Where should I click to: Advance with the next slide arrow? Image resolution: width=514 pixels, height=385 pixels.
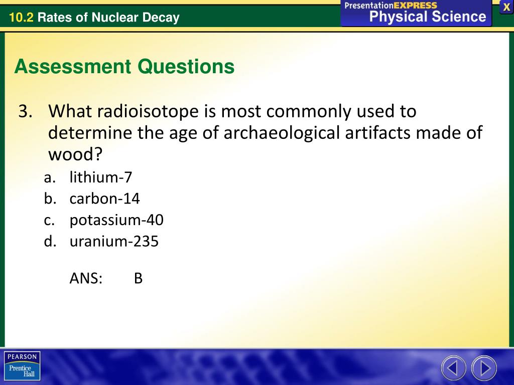(484, 368)
